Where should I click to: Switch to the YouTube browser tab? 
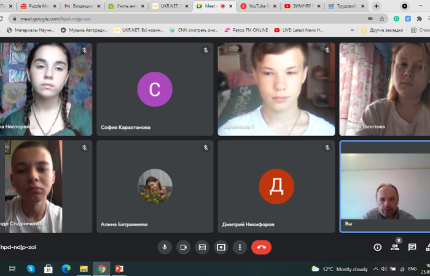(x=257, y=6)
